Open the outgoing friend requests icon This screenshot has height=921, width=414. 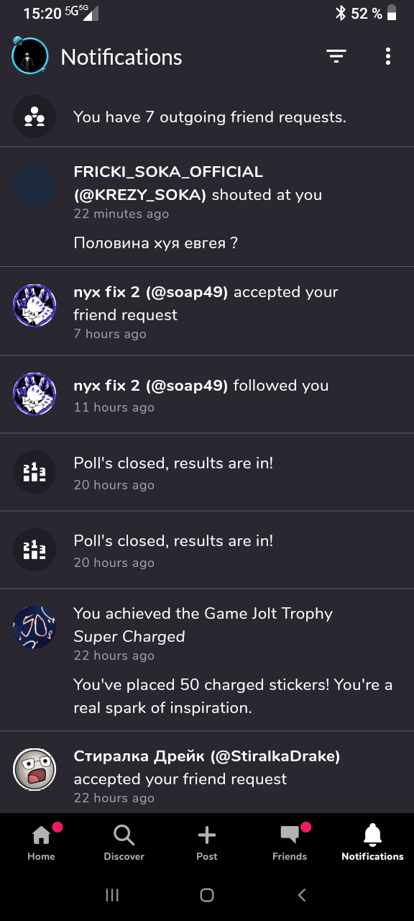pos(34,117)
